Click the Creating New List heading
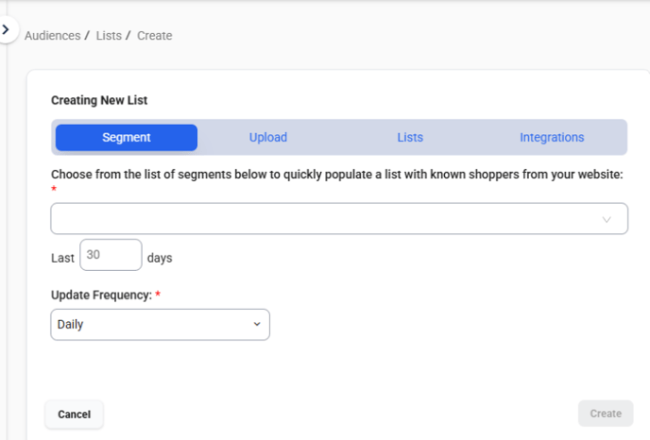650x440 pixels. [99, 100]
